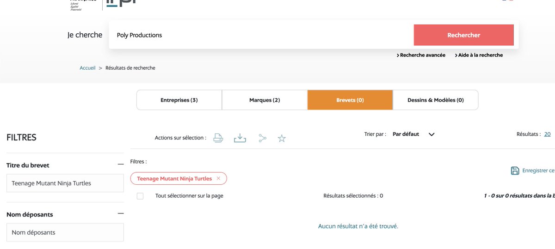Select the Brevets (0) tab
Viewport: 555px width, 249px height.
350,100
